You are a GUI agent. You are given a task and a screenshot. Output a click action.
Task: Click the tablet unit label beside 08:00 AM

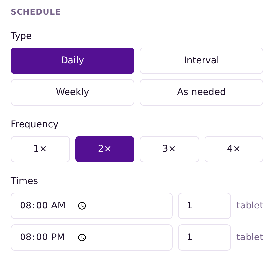pyautogui.click(x=250, y=206)
